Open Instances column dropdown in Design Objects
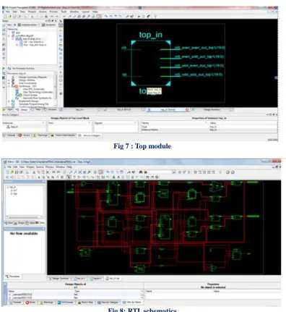 (x=43, y=123)
